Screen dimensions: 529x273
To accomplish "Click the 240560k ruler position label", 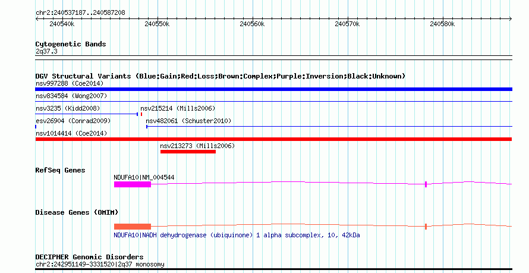I will tap(253, 24).
